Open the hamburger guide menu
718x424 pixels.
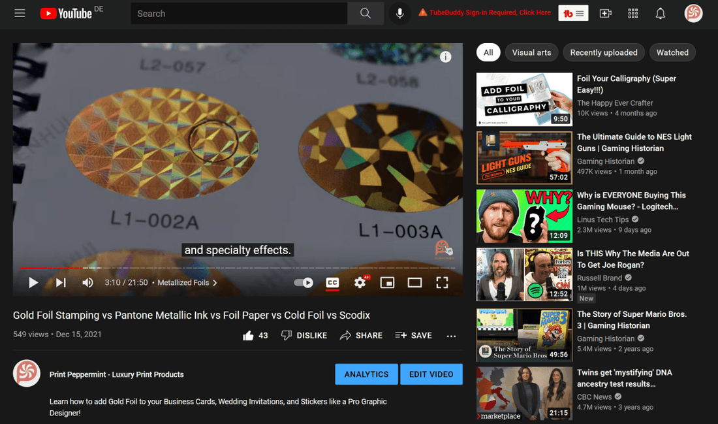coord(20,13)
